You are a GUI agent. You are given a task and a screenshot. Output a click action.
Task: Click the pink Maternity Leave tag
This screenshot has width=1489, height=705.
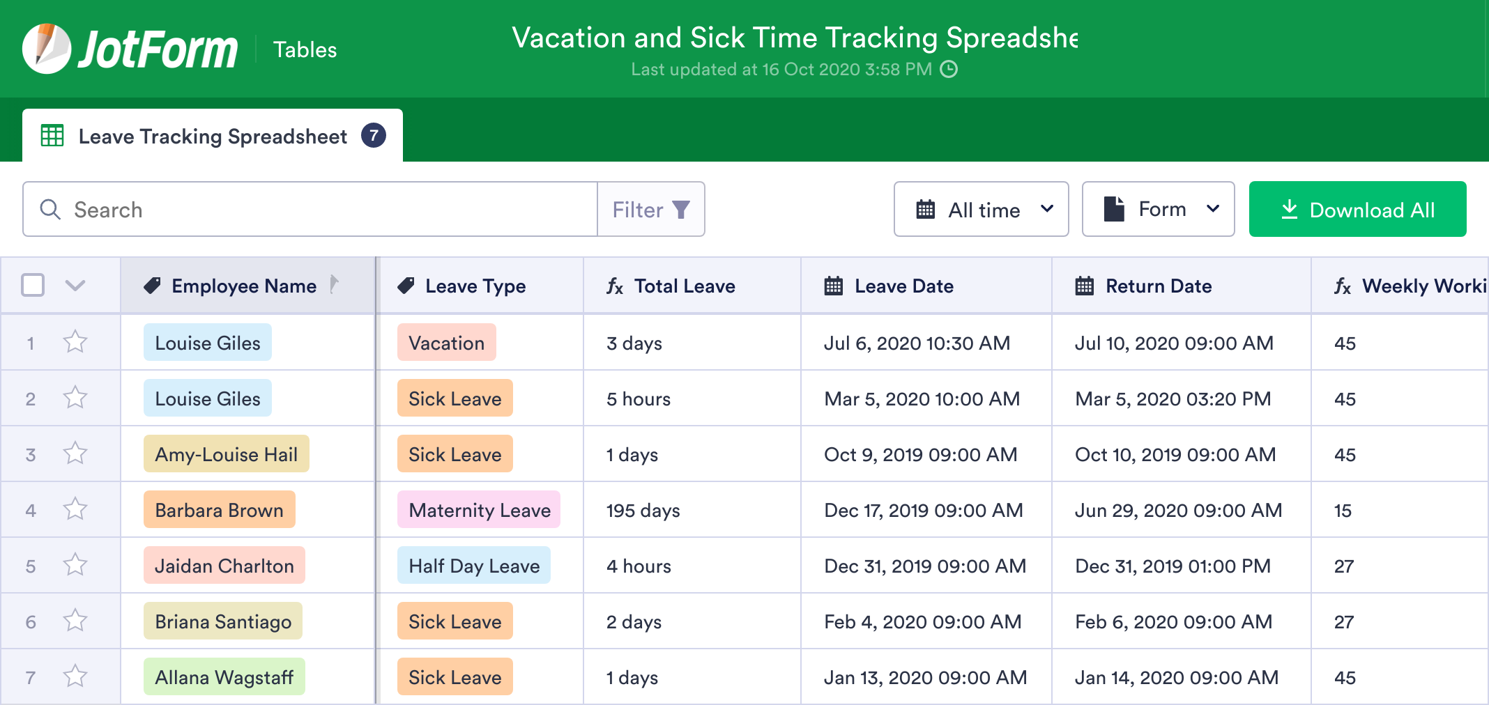pos(478,509)
